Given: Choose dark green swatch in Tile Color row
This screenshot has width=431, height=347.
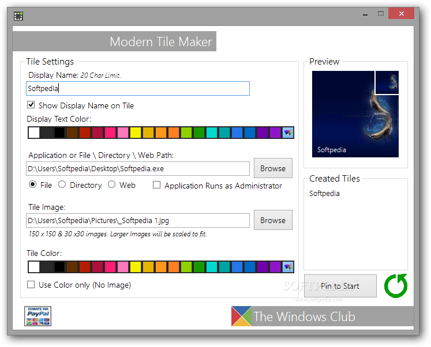Looking at the screenshot, I should click(199, 267).
